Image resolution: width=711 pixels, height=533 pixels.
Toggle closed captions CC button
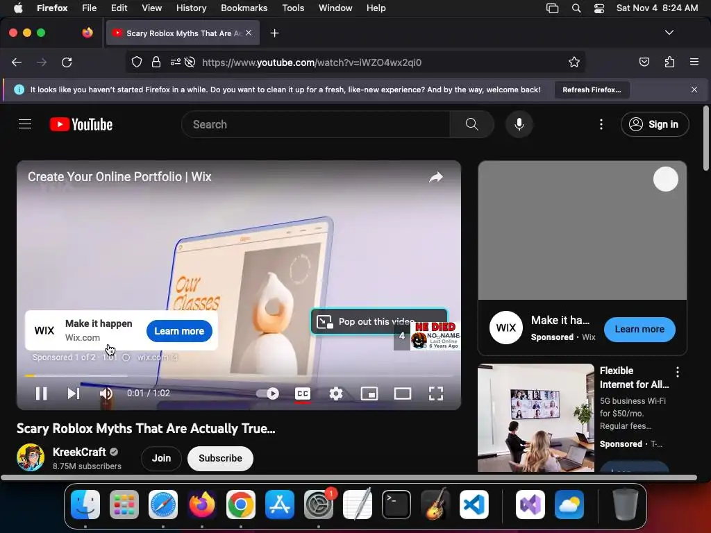pos(303,394)
